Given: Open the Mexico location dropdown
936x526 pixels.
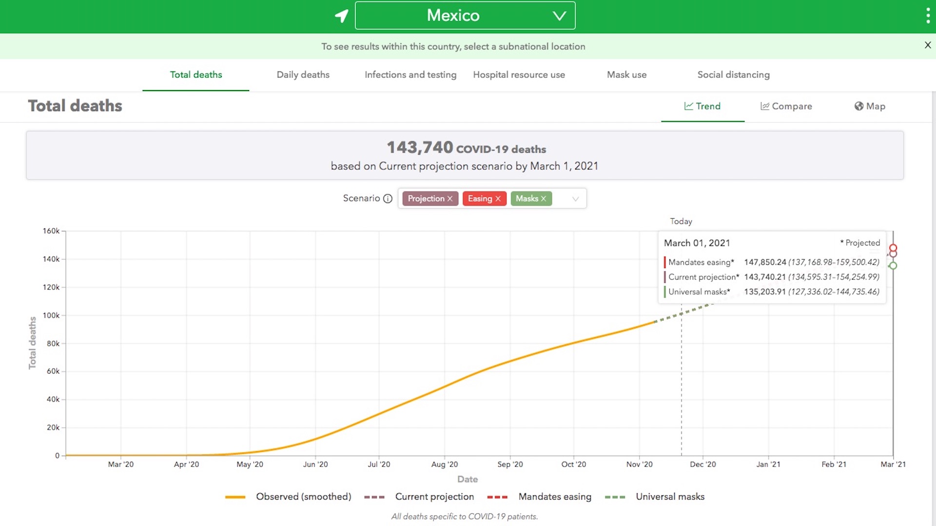Looking at the screenshot, I should coord(465,15).
